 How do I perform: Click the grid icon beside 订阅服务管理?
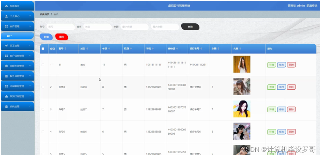[6, 86]
